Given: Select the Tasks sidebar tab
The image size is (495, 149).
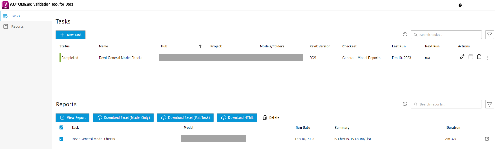Looking at the screenshot, I should point(16,16).
